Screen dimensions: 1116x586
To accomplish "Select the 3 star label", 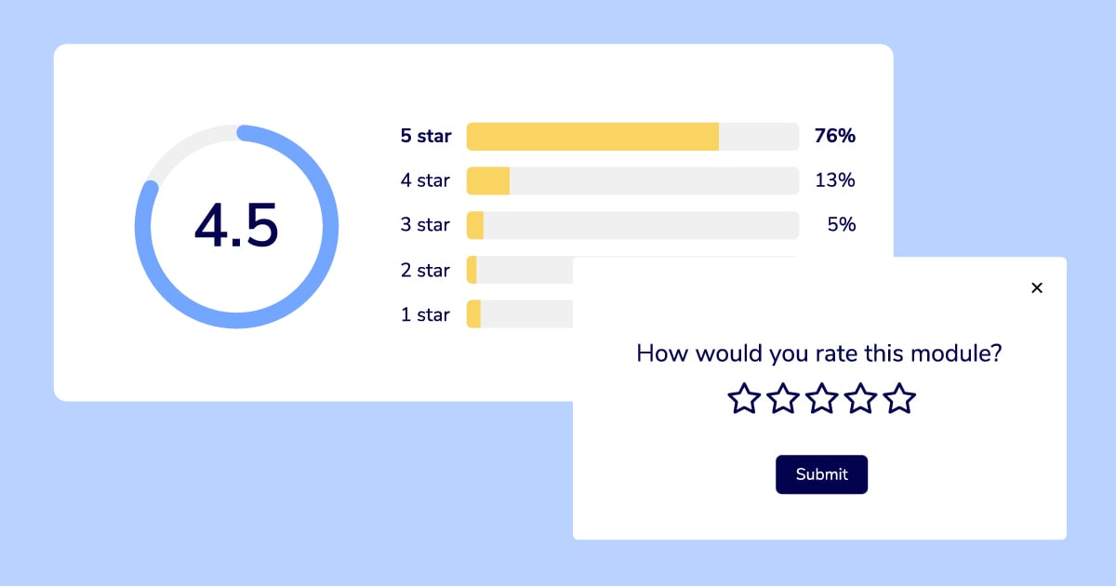I will pos(425,225).
